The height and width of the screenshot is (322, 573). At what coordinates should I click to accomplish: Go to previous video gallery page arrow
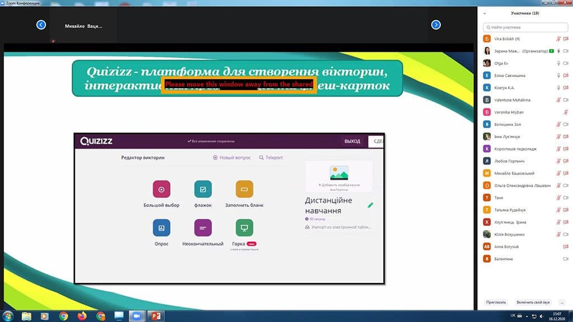[41, 25]
